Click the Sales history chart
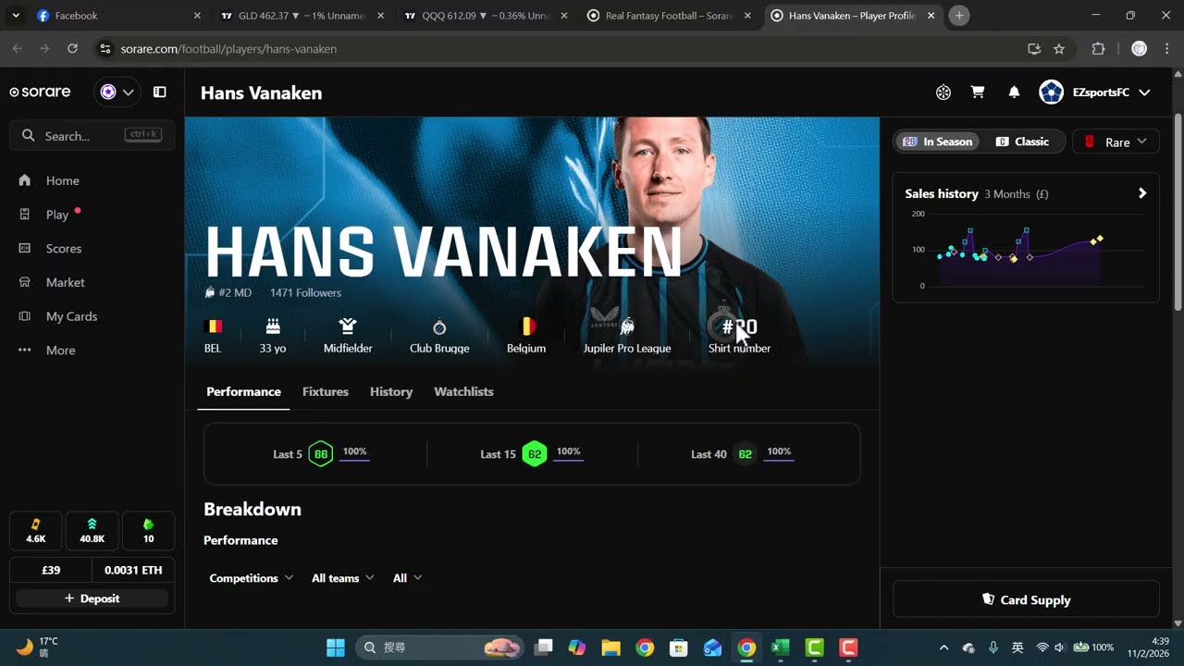Viewport: 1184px width, 666px height. 1025,250
